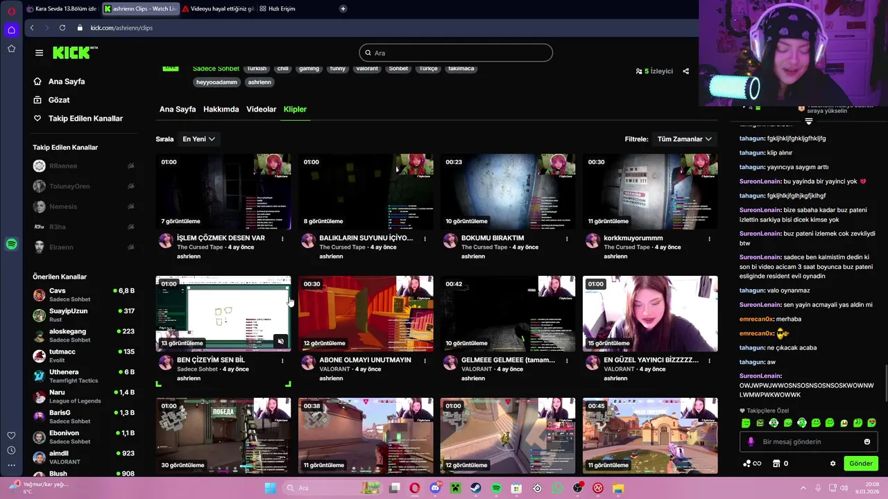Open Minecraft from the taskbar
The width and height of the screenshot is (888, 499).
tap(455, 488)
